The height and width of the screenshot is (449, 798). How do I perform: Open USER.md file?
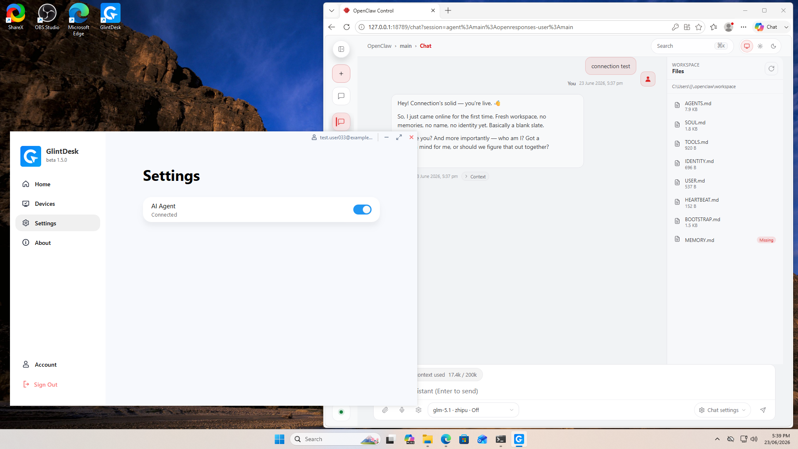pyautogui.click(x=724, y=183)
